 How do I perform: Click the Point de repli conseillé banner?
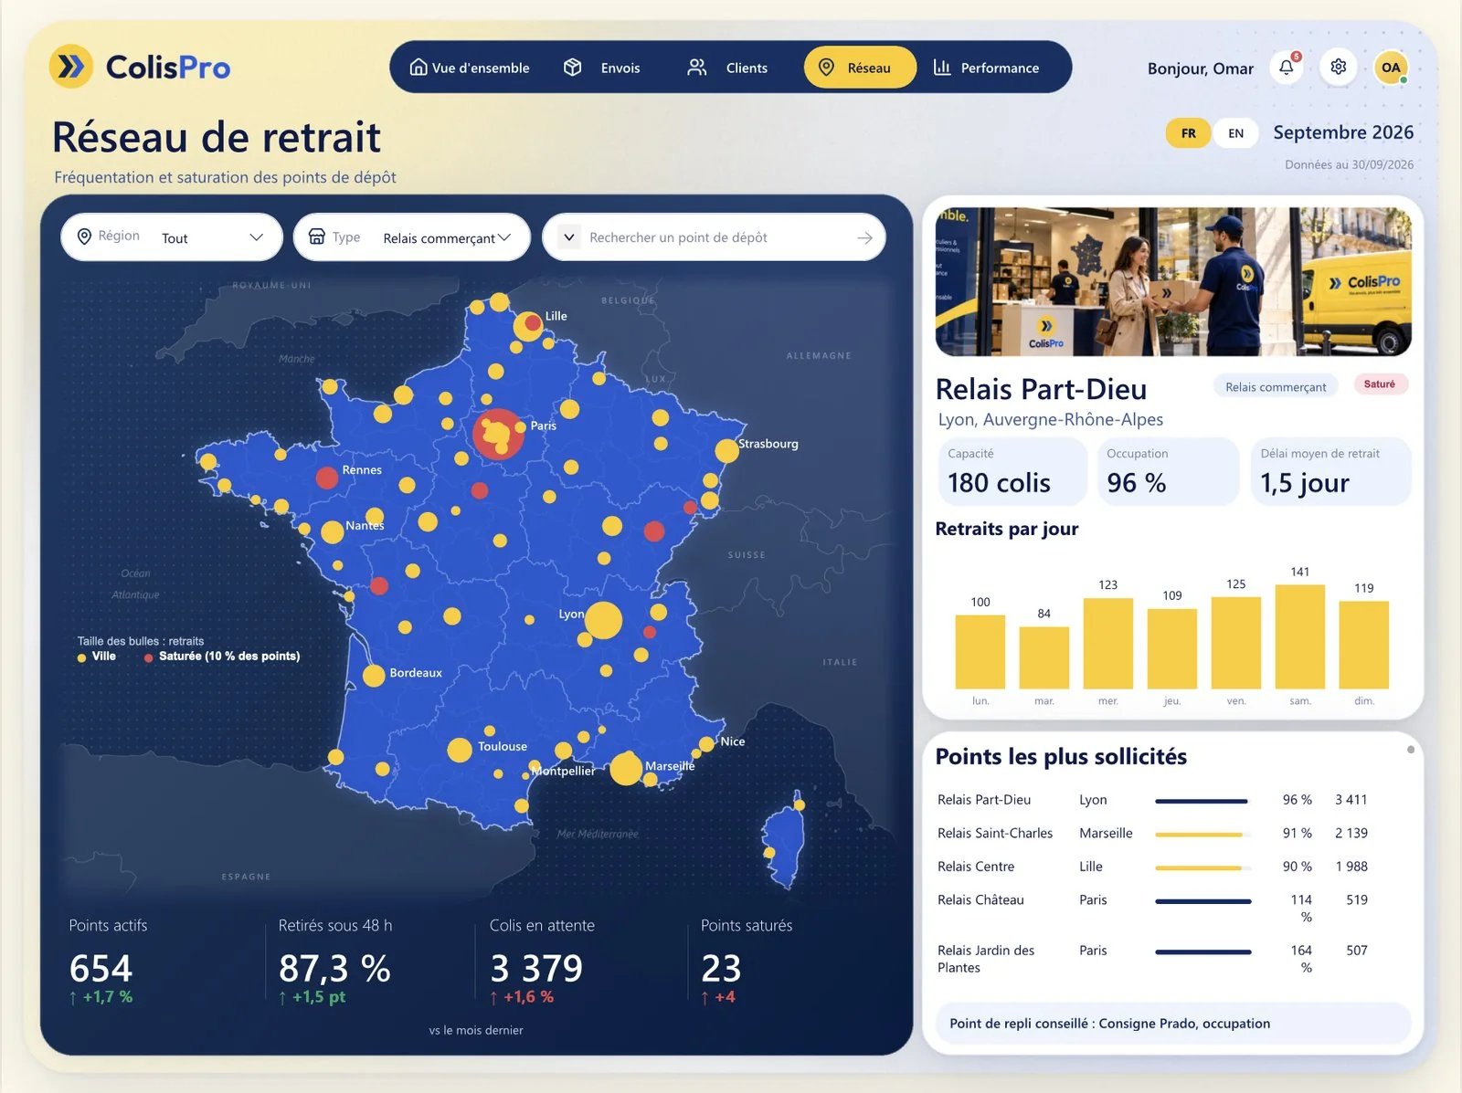1173,1024
